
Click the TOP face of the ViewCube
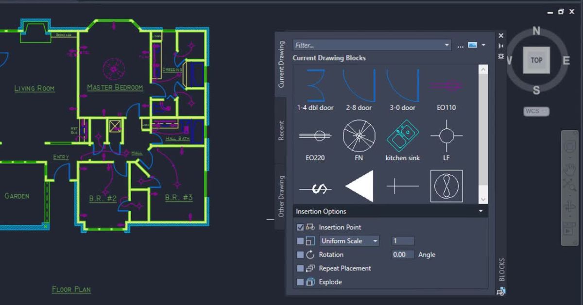pos(536,60)
